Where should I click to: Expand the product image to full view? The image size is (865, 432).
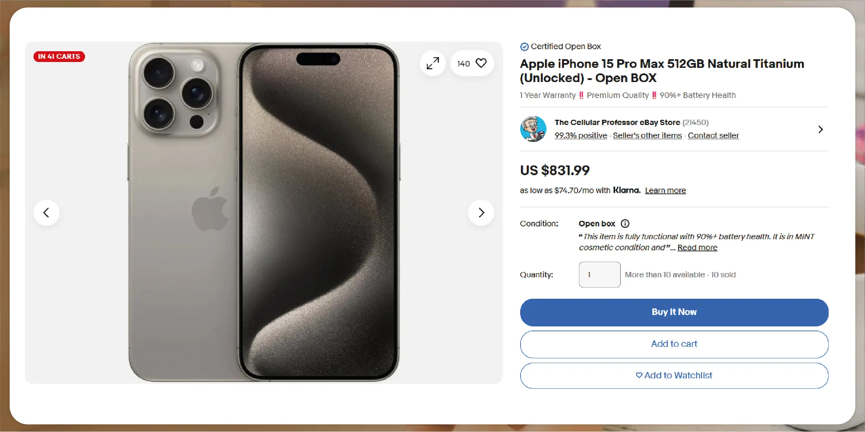point(433,63)
